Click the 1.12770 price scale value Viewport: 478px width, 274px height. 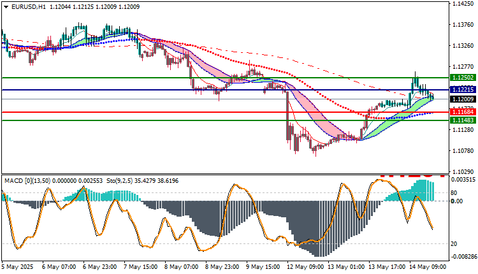(463, 67)
